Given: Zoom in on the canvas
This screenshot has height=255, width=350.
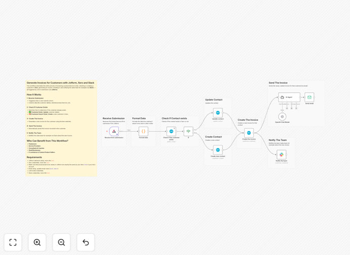Looking at the screenshot, I should tap(37, 242).
